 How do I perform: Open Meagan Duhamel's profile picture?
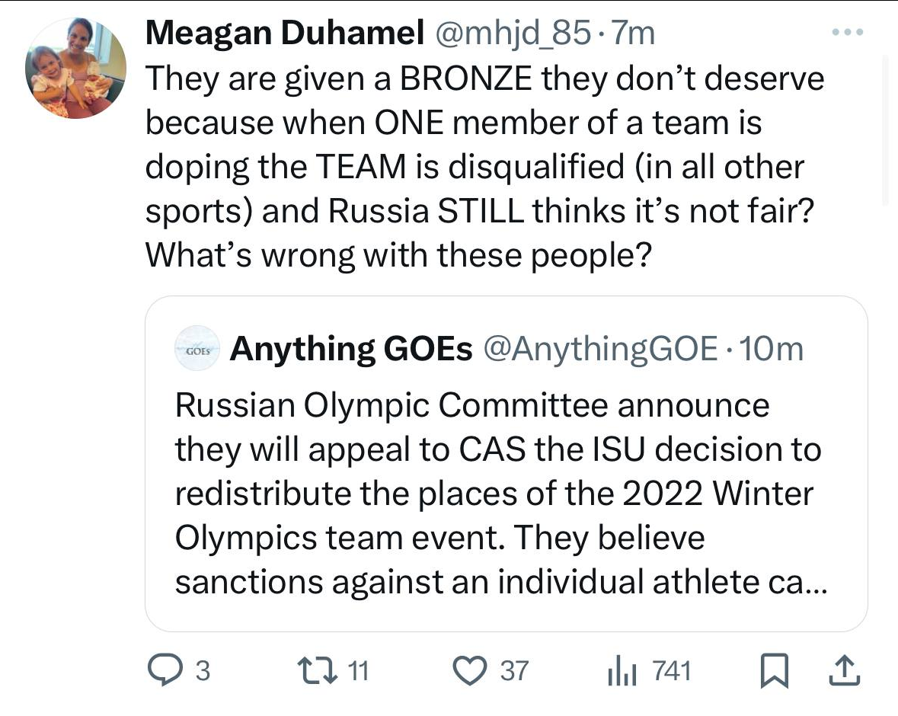(76, 69)
